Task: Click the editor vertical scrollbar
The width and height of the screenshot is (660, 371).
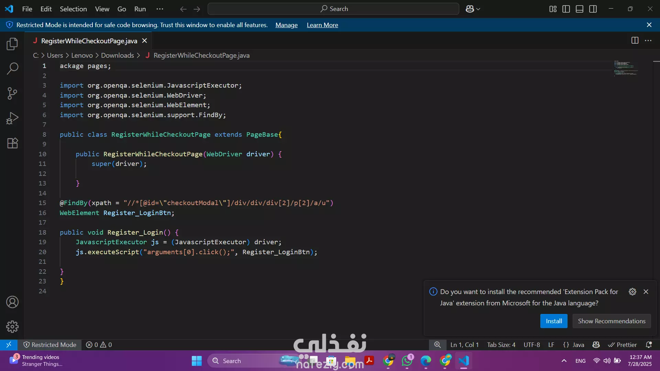Action: coord(656,199)
